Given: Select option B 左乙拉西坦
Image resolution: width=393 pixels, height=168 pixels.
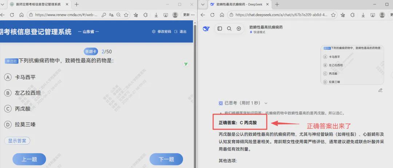Looking at the screenshot, I should (23, 93).
